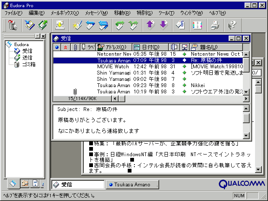Click the Attach File paperclip toolbar icon
Viewport: 268px width, 201px height.
pos(180,25)
